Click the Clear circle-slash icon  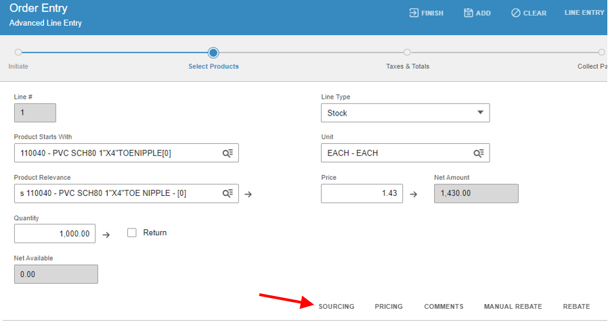tap(516, 13)
